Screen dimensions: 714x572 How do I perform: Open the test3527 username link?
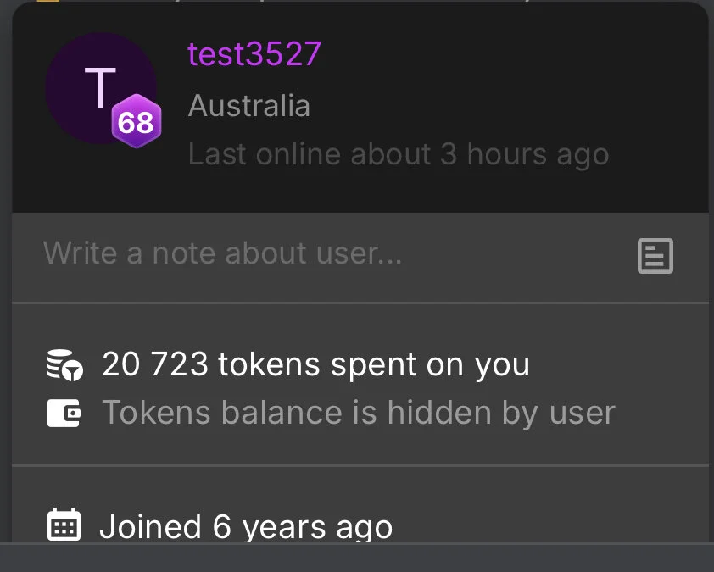254,53
